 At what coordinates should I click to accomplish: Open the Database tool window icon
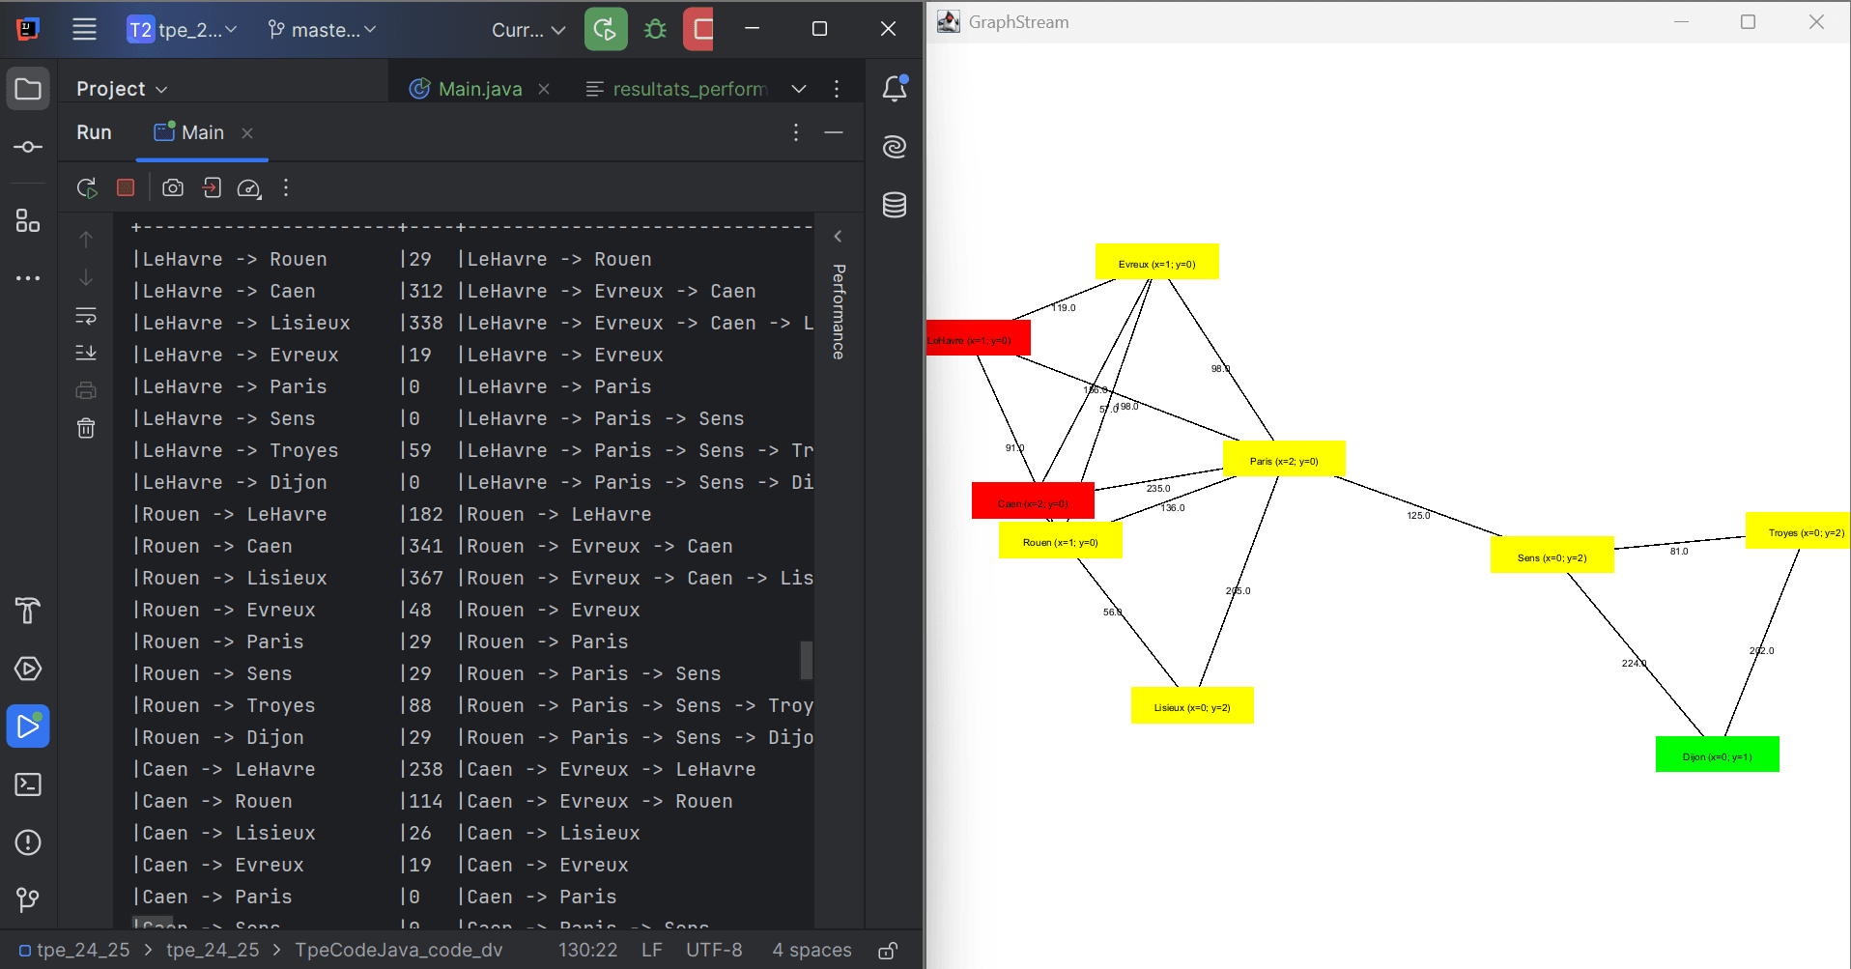point(894,205)
